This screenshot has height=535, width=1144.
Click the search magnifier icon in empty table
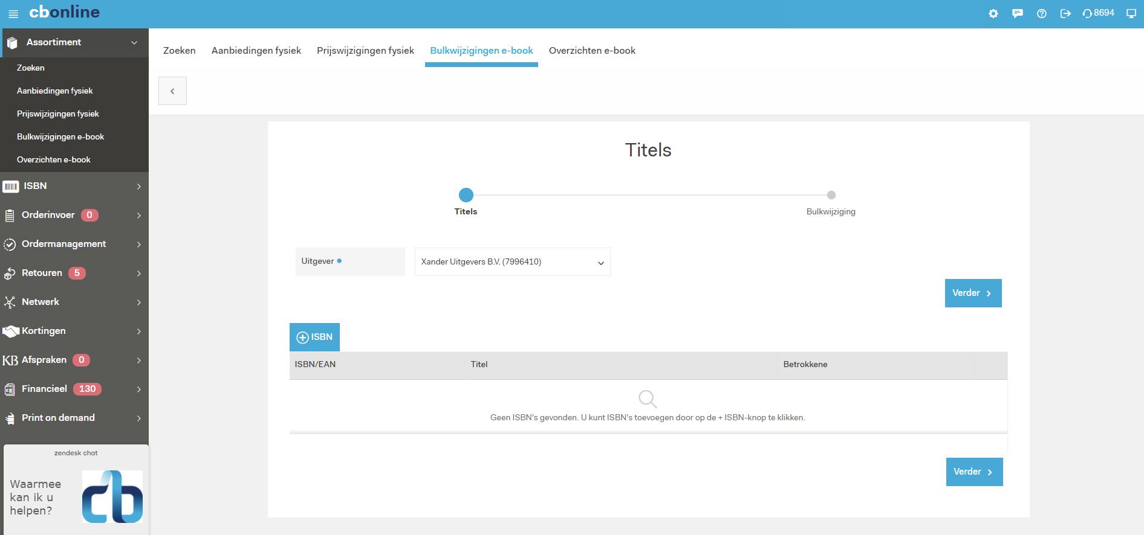648,399
